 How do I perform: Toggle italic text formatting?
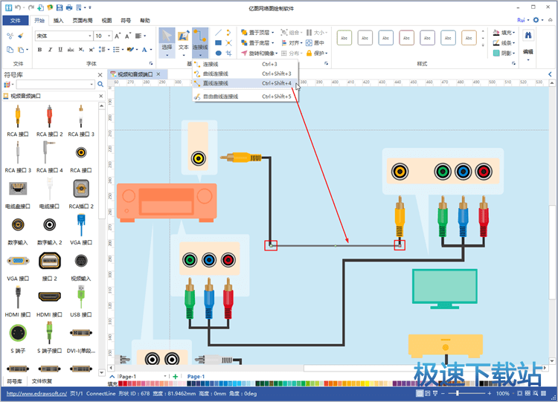[x=50, y=50]
